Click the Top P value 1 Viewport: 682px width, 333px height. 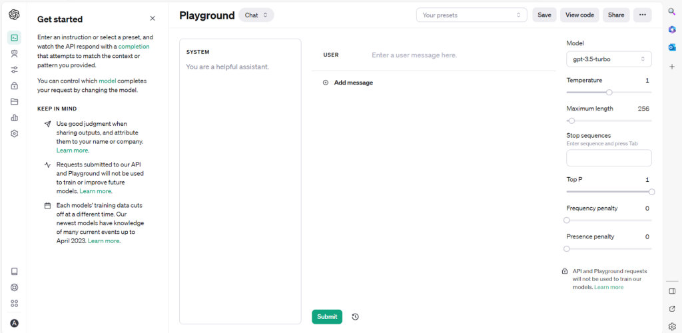647,180
